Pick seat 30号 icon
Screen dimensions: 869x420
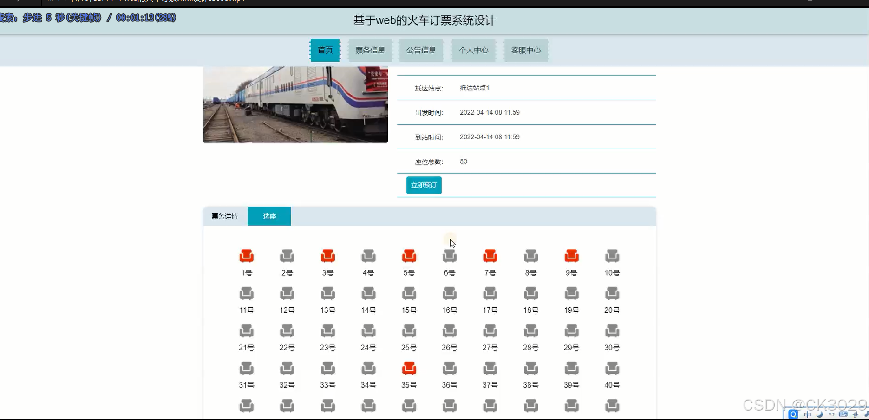(612, 331)
